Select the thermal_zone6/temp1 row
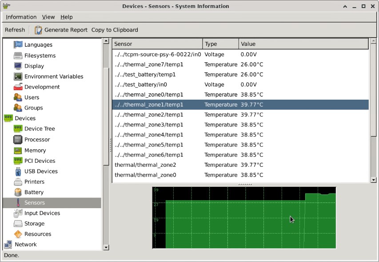This screenshot has height=262, width=379. (x=240, y=155)
